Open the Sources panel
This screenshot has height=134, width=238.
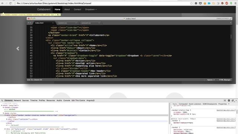(x=26, y=100)
